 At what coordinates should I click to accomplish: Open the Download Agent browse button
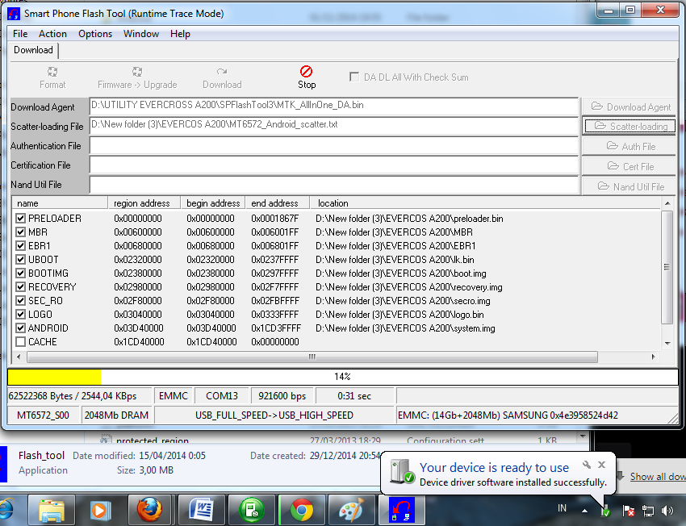coord(630,107)
